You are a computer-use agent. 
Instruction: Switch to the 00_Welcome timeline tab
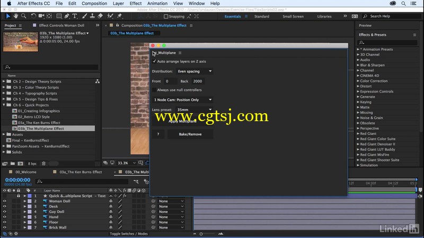coord(25,172)
